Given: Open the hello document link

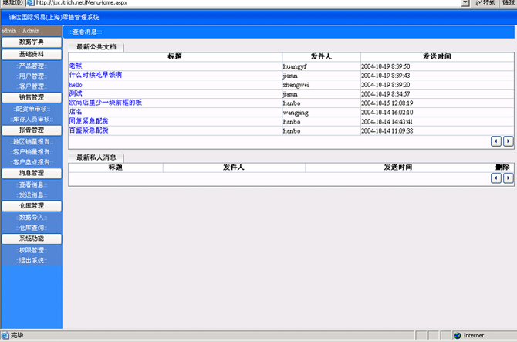Looking at the screenshot, I should (x=76, y=85).
